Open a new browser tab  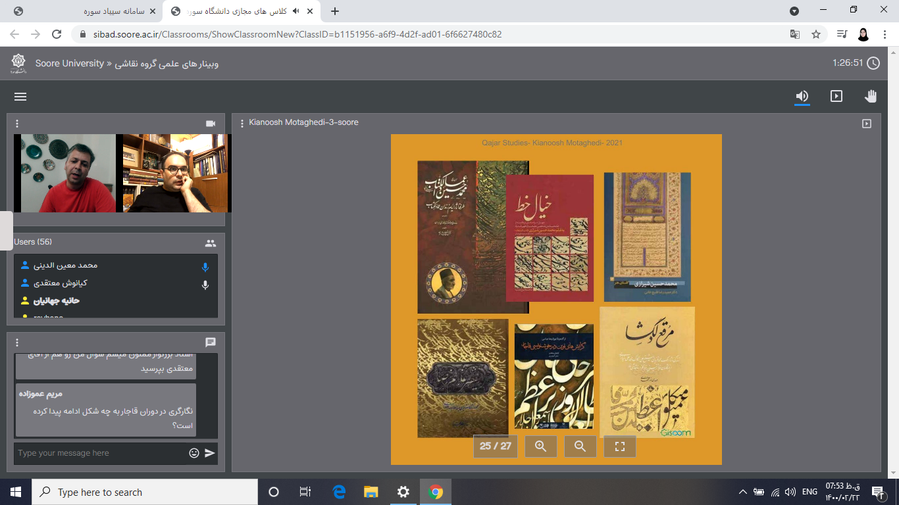click(335, 11)
